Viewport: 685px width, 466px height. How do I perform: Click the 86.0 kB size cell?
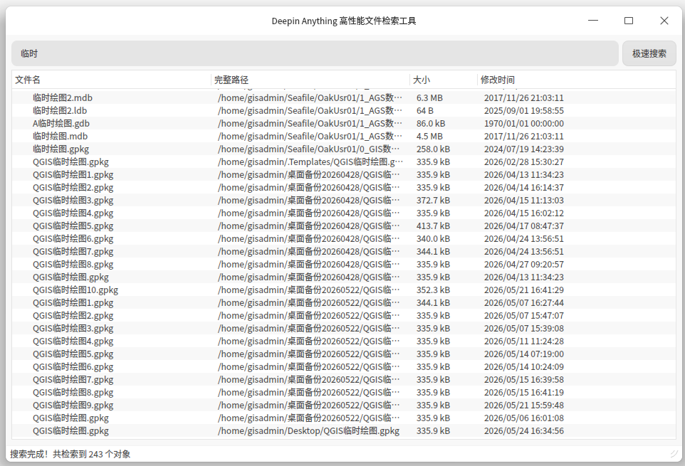click(x=431, y=124)
